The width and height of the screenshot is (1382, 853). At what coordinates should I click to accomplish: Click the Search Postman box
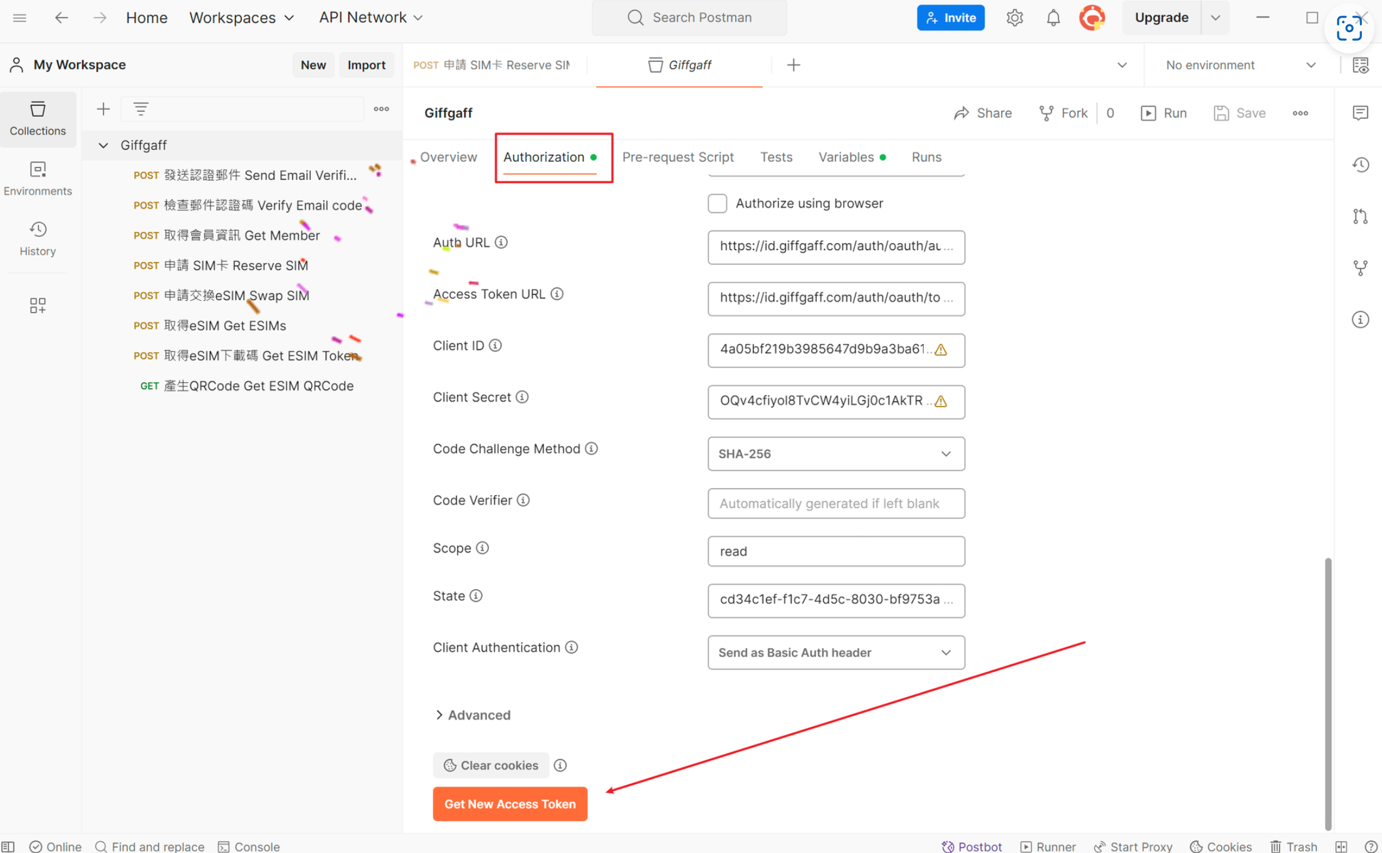[x=689, y=18]
